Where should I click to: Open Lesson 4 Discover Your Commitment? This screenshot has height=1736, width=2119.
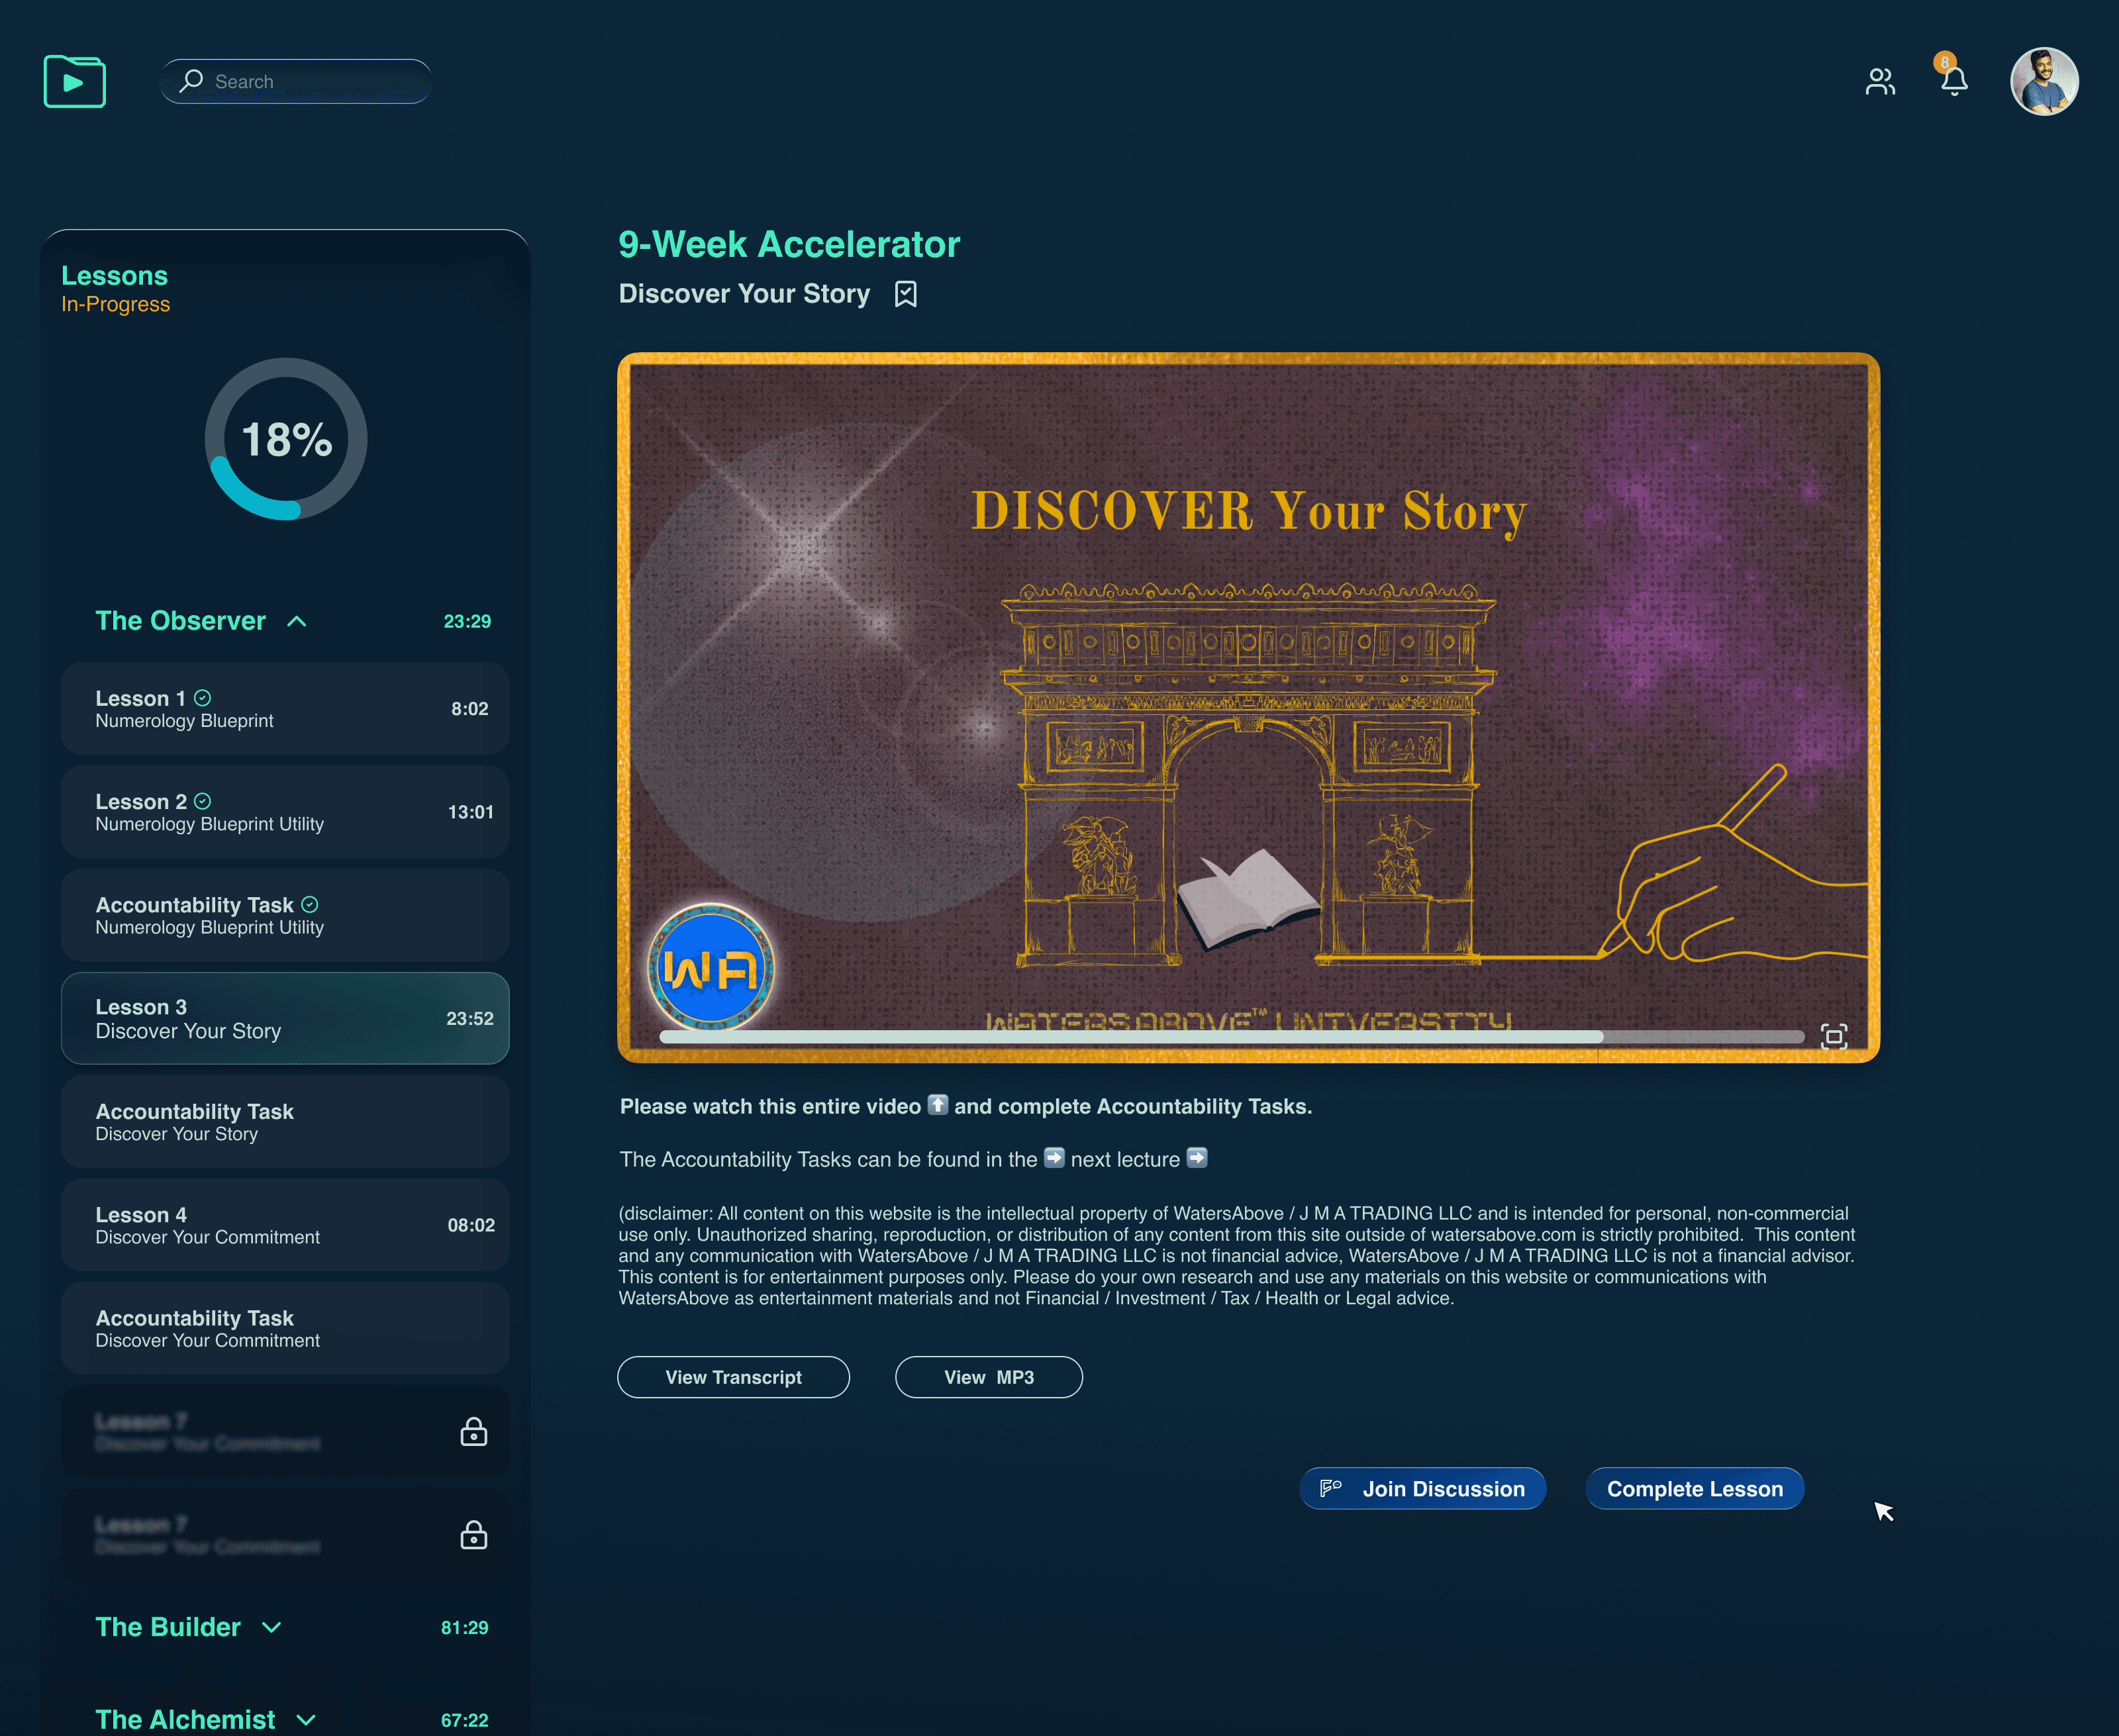pos(285,1225)
